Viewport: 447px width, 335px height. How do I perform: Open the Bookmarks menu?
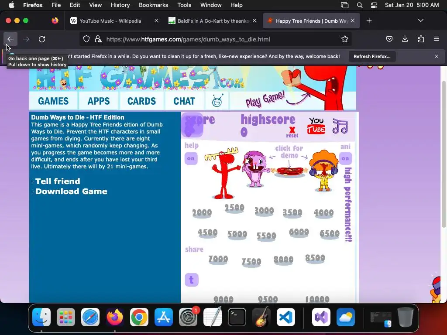pyautogui.click(x=153, y=5)
